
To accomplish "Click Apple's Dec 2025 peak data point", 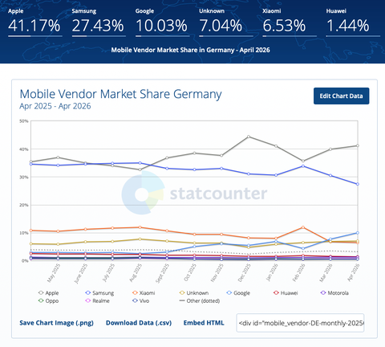I will [249, 137].
